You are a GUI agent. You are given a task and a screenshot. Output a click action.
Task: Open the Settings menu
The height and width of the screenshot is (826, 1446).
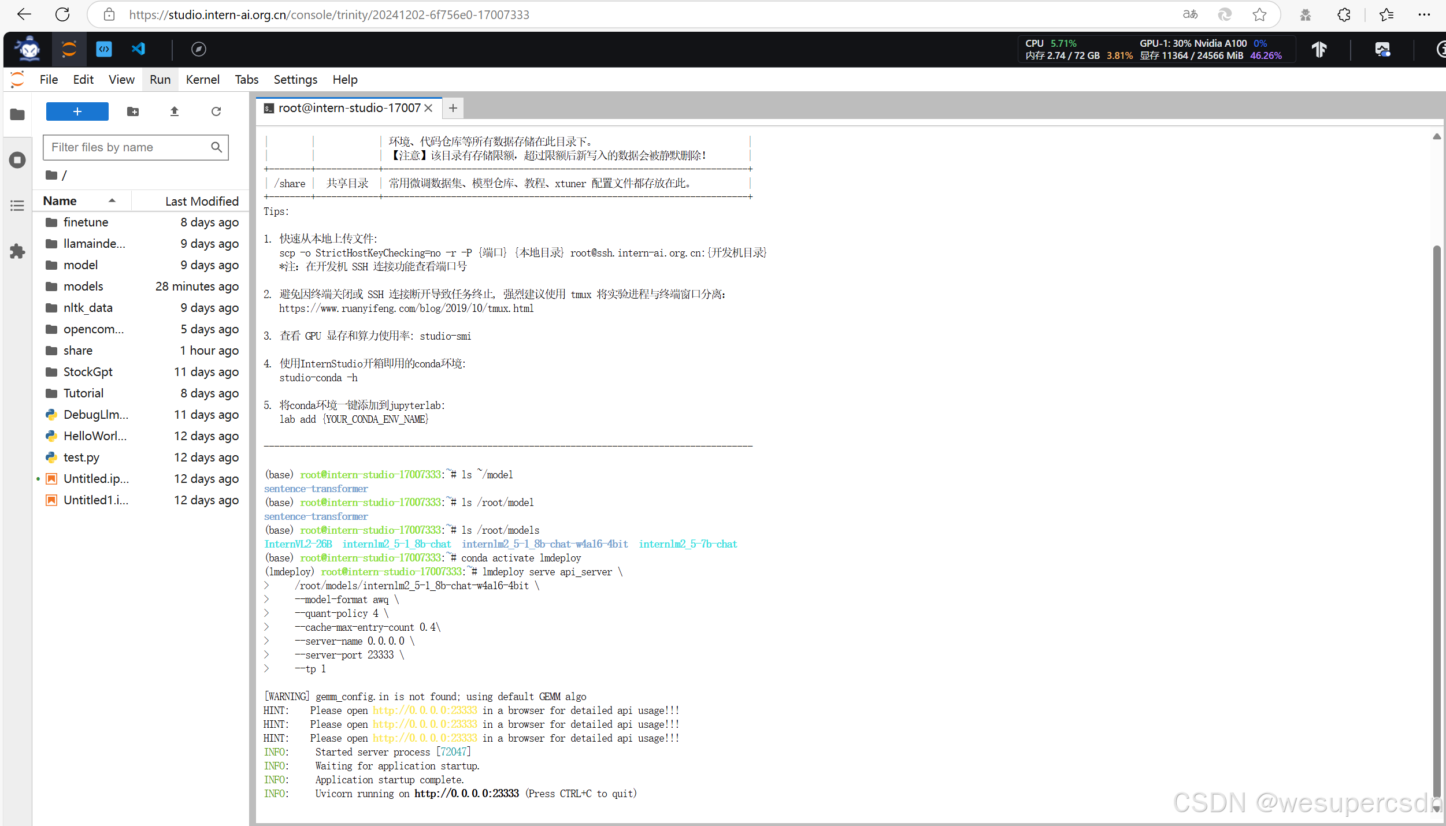click(295, 80)
